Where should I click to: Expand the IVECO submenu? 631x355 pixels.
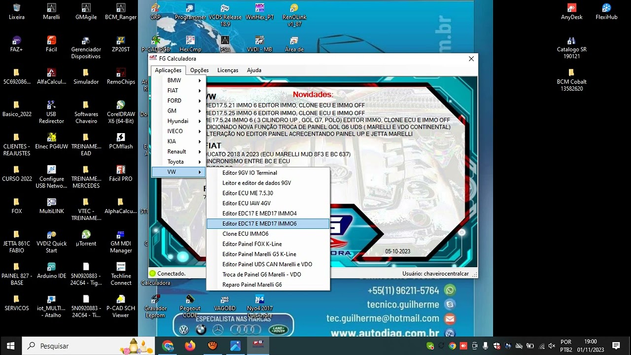click(x=179, y=131)
